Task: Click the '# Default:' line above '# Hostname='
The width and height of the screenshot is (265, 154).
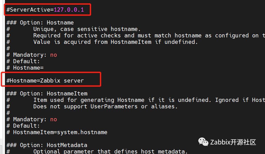Action: (x=23, y=61)
